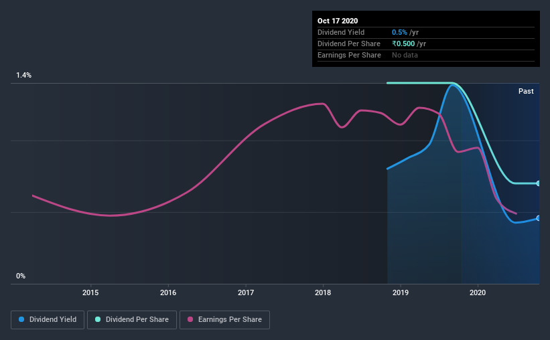The width and height of the screenshot is (550, 340).
Task: Click the ₹0.500 Dividend Per Share value
Action: click(403, 44)
